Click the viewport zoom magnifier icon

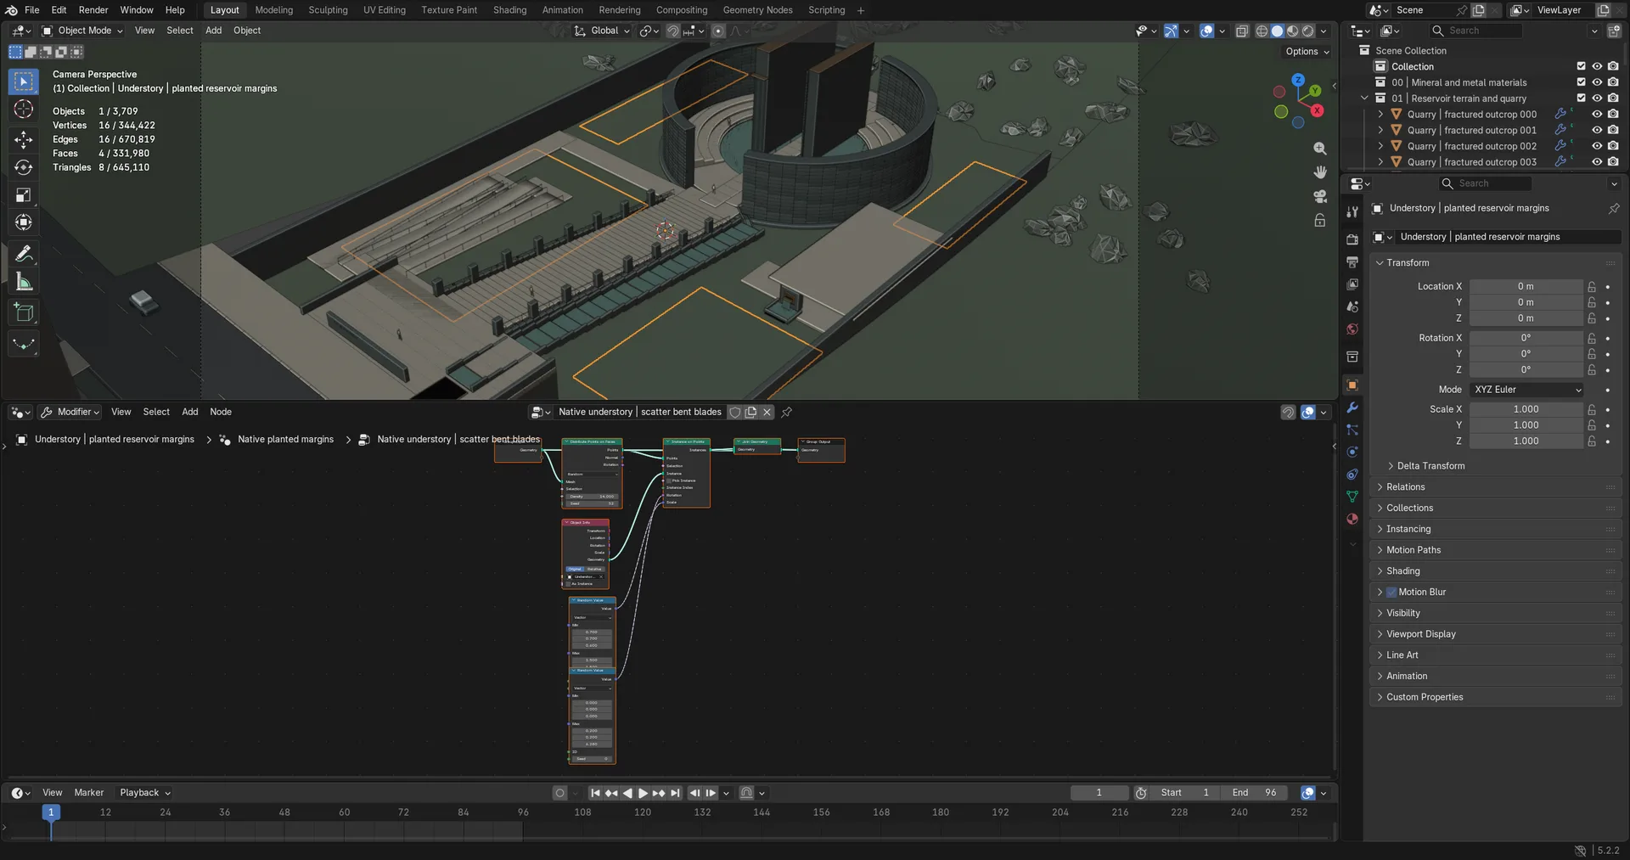click(x=1320, y=149)
